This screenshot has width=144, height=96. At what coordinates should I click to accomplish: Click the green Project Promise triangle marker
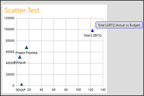coord(27,47)
